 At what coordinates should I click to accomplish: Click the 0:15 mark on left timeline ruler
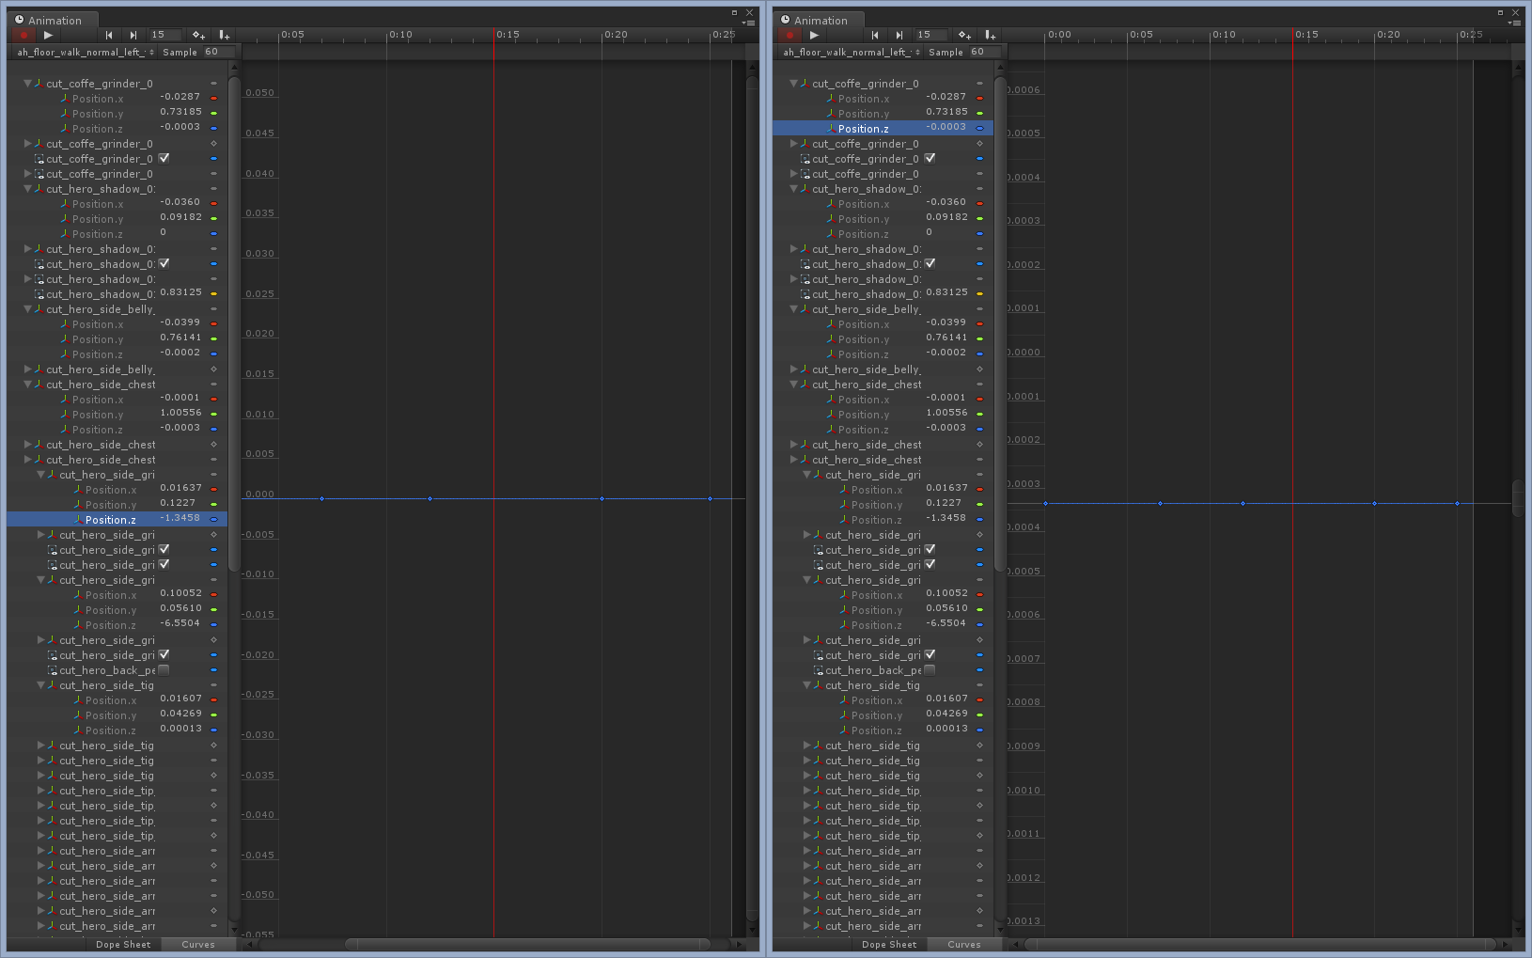point(508,35)
